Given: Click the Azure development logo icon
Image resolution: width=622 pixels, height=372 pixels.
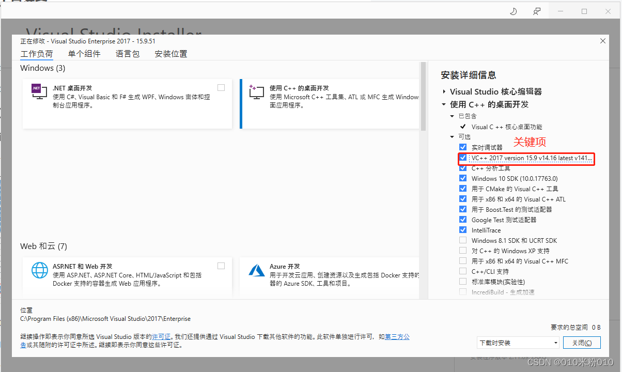Looking at the screenshot, I should [x=256, y=271].
